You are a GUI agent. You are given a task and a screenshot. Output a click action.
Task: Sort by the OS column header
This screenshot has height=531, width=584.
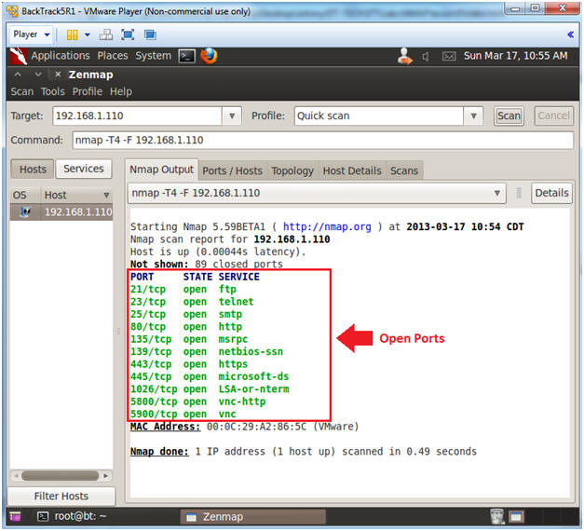point(24,196)
